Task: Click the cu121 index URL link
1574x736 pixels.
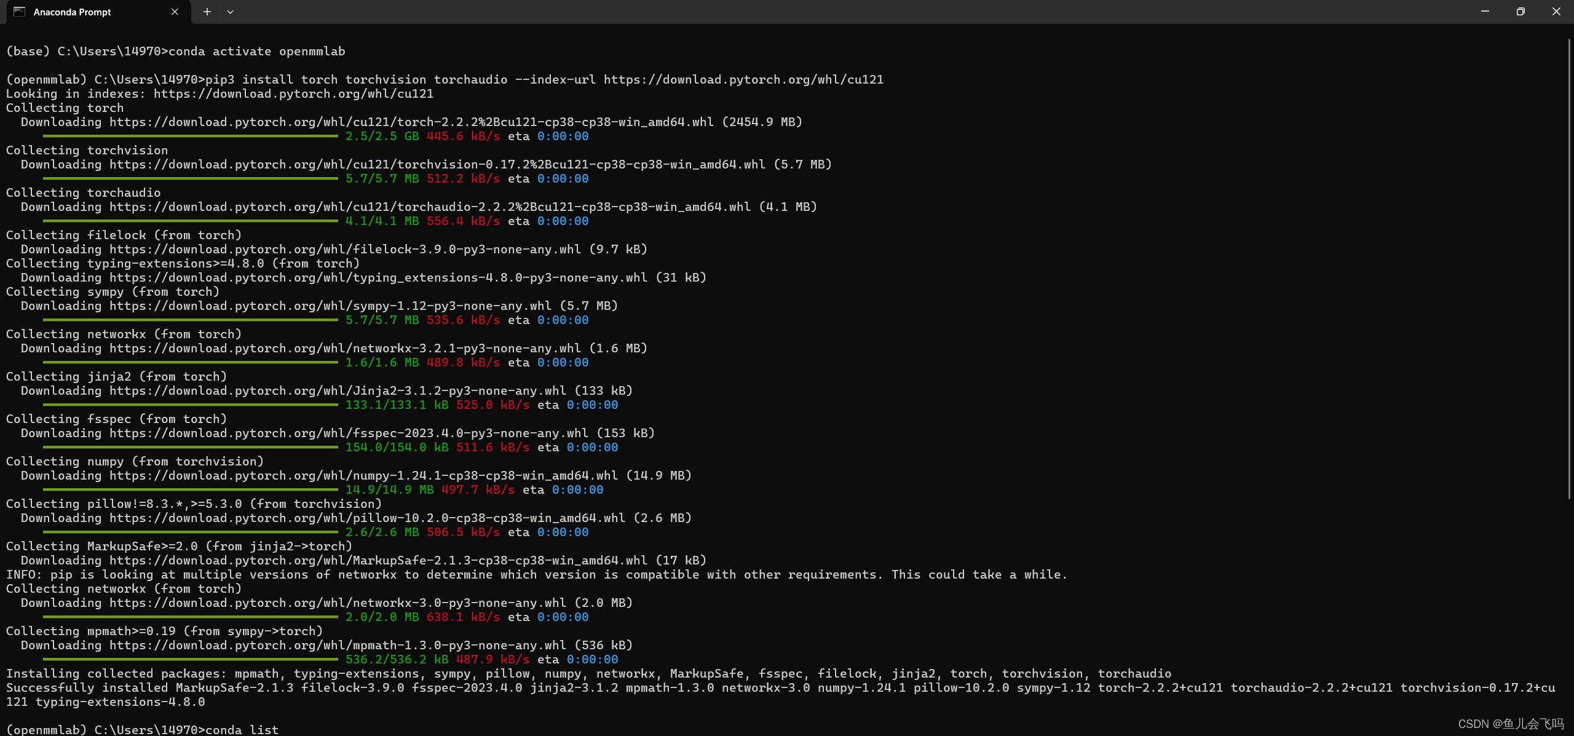Action: (293, 93)
